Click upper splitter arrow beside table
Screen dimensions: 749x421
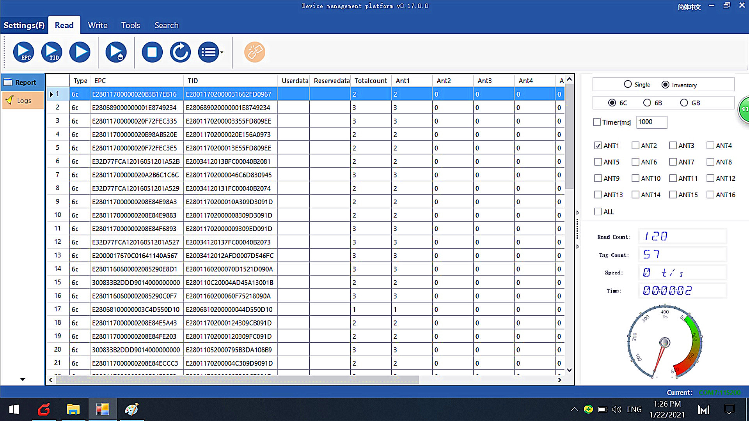tap(578, 213)
